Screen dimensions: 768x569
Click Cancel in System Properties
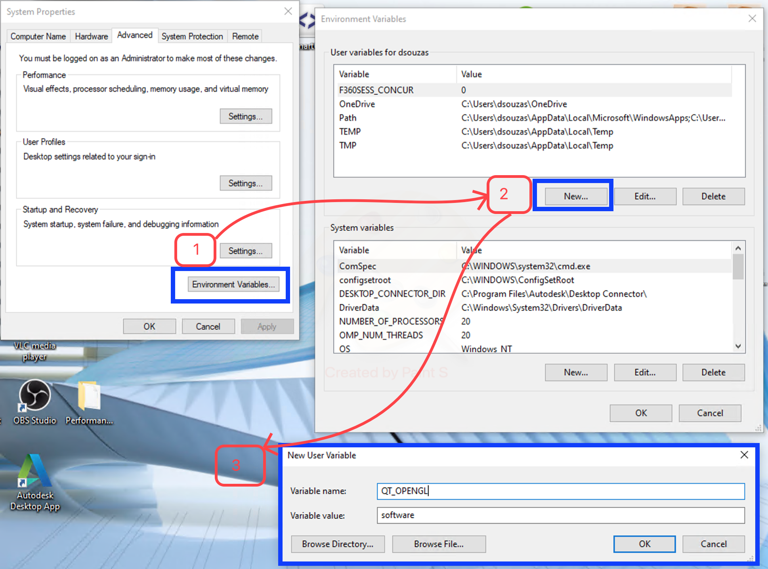tap(208, 326)
